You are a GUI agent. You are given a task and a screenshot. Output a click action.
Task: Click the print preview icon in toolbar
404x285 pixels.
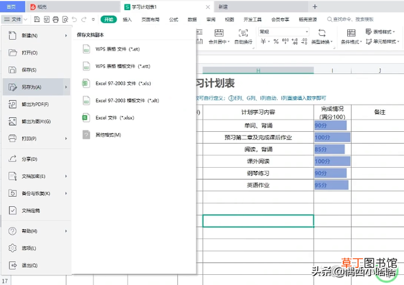[x=65, y=20]
